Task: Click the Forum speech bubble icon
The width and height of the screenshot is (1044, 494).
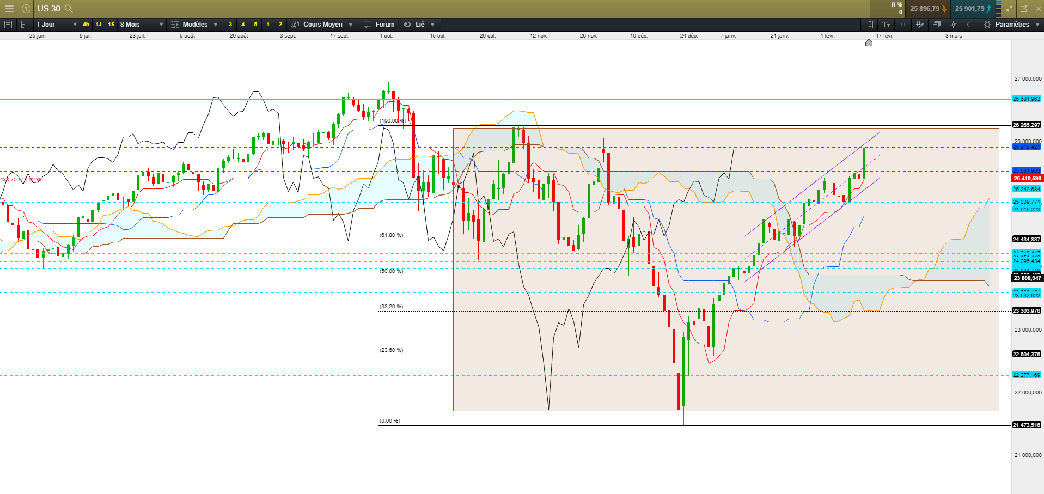Action: point(368,25)
